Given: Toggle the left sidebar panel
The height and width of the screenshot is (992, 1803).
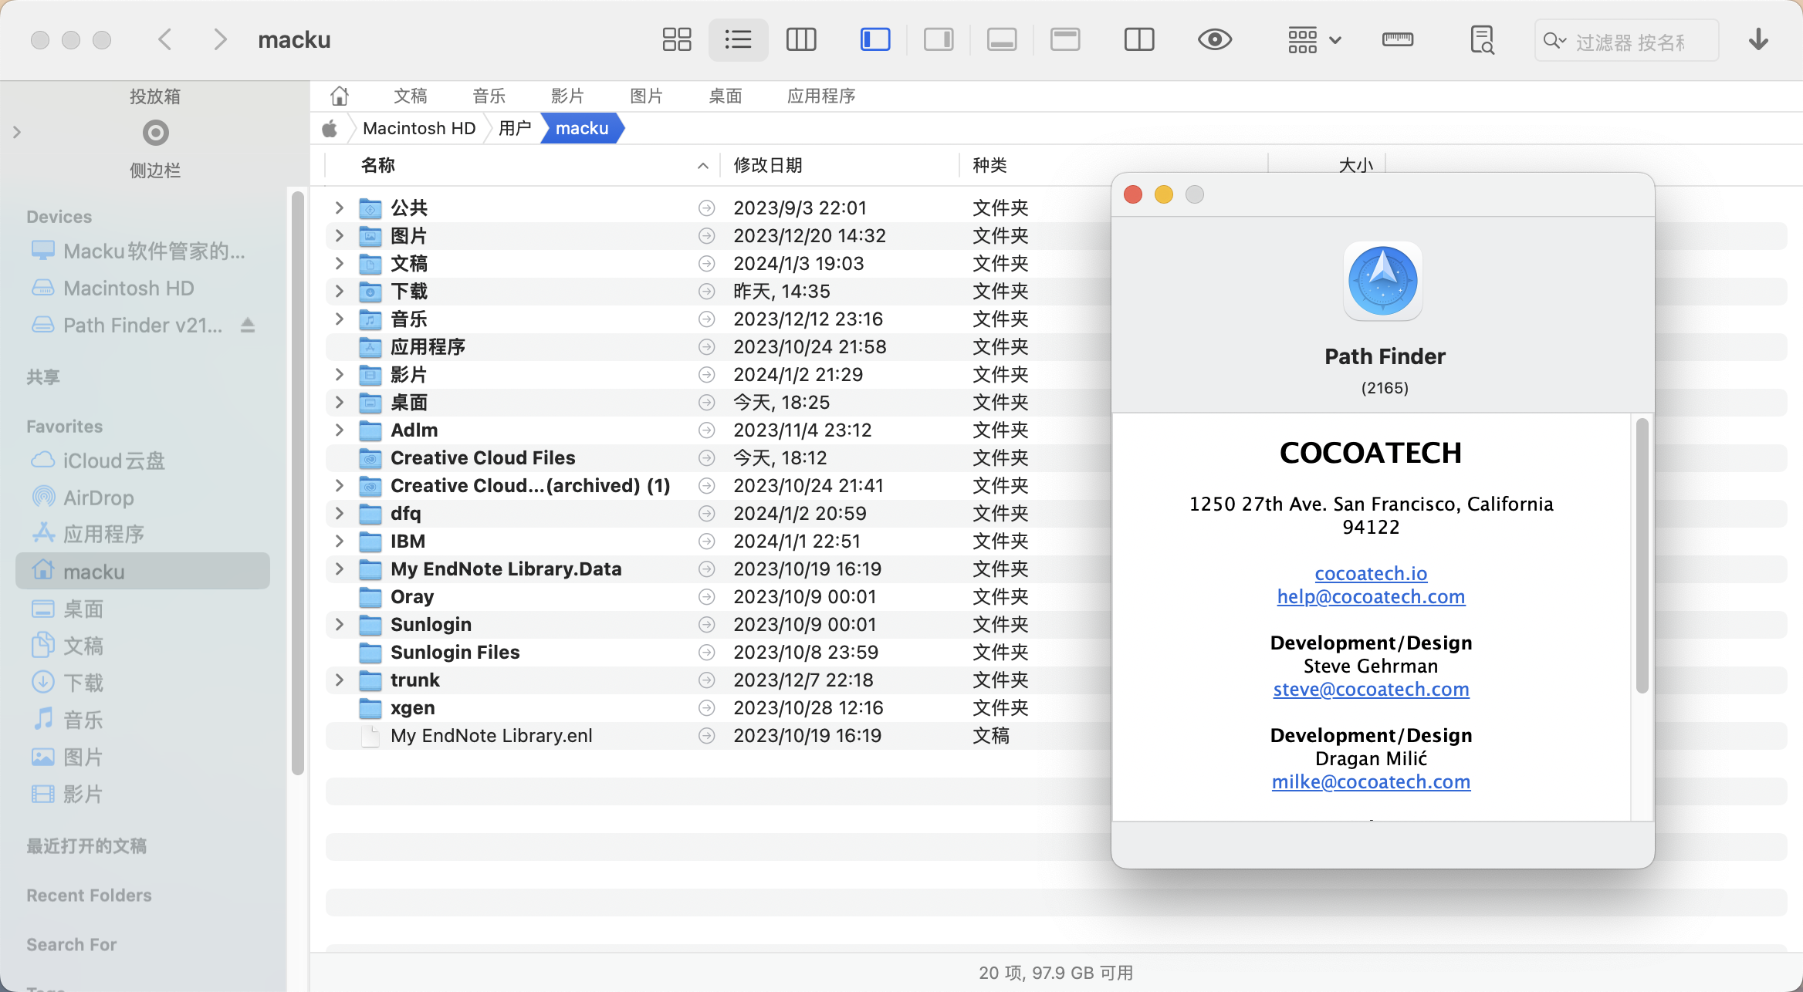Looking at the screenshot, I should 875,39.
